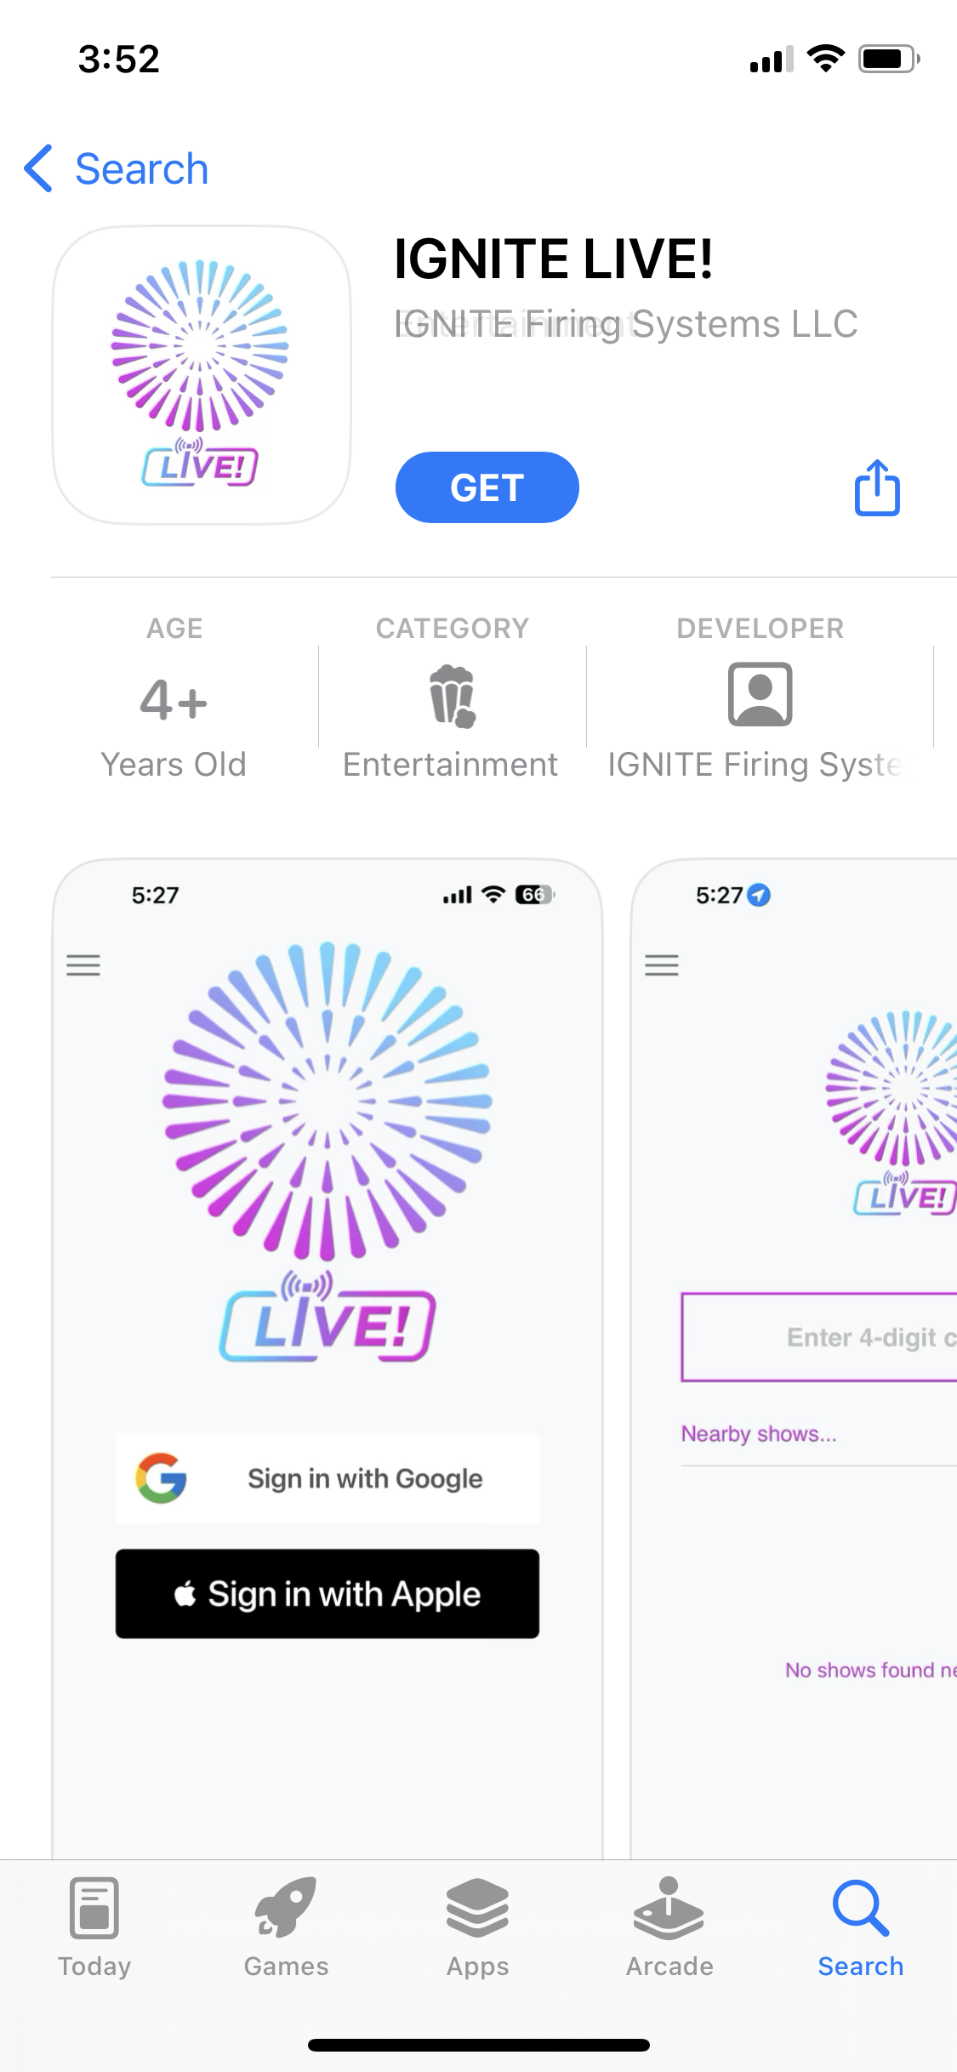Open the first app screenshot
The image size is (957, 2072).
coord(328,1361)
